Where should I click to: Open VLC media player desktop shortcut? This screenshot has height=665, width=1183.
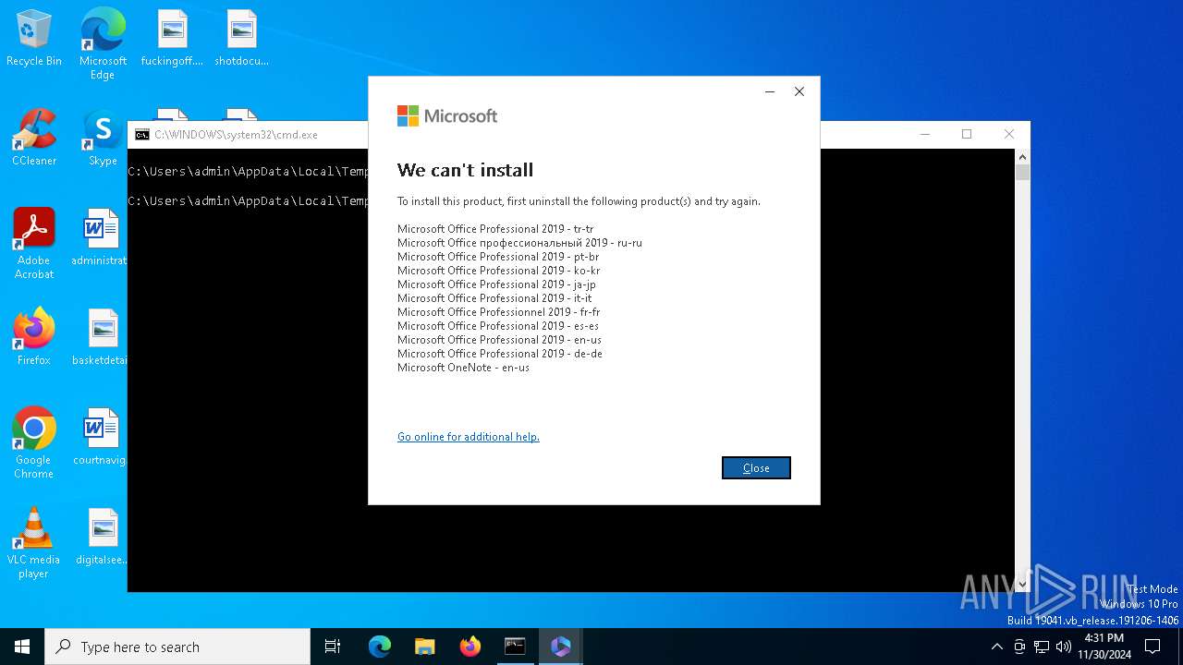(34, 543)
